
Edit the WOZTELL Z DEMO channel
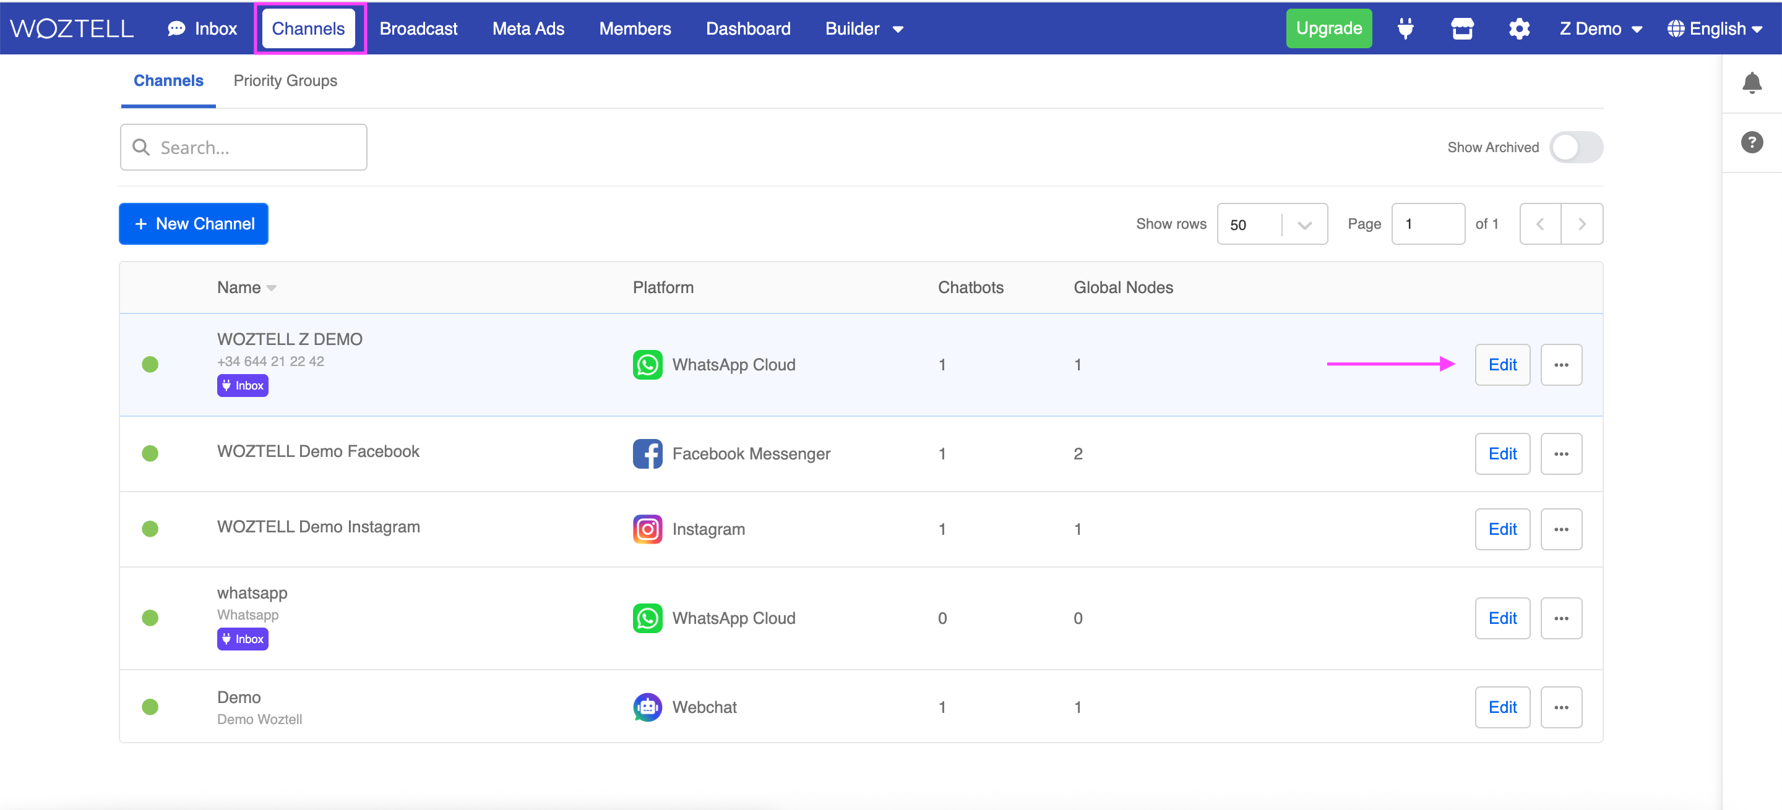(1502, 364)
